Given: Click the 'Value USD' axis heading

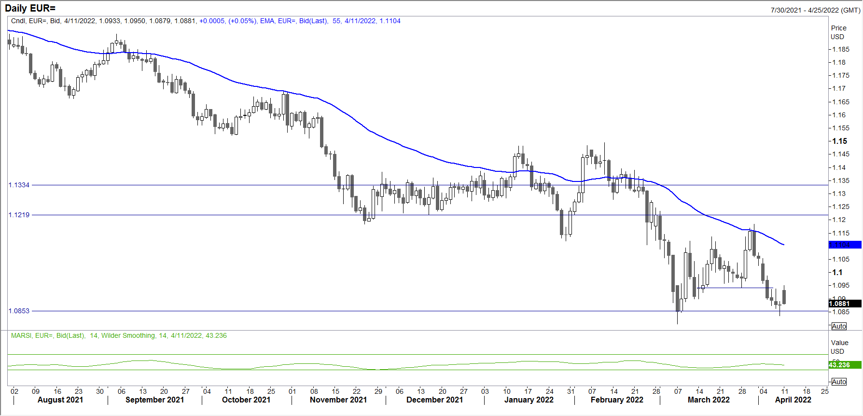Looking at the screenshot, I should [x=839, y=347].
